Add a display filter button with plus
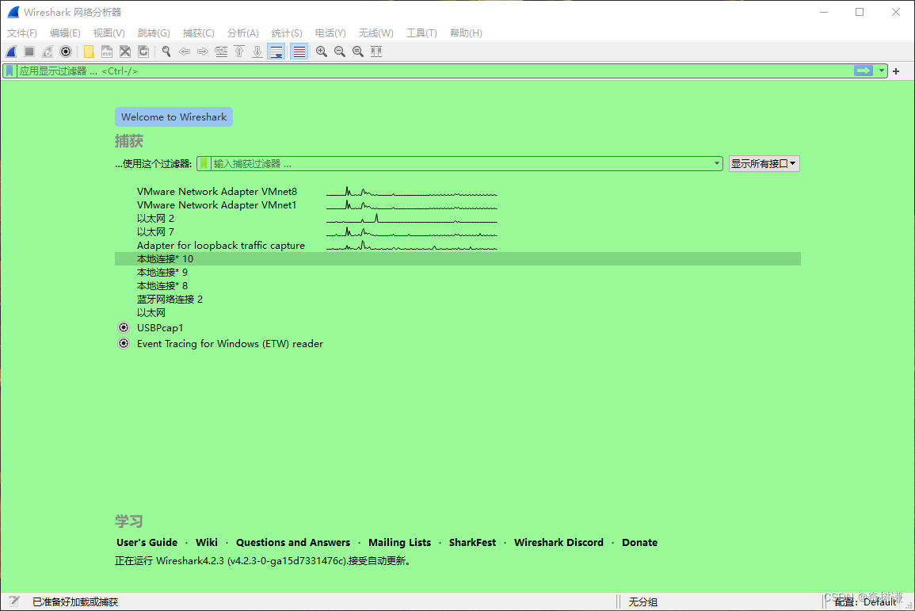This screenshot has width=915, height=611. coord(896,71)
